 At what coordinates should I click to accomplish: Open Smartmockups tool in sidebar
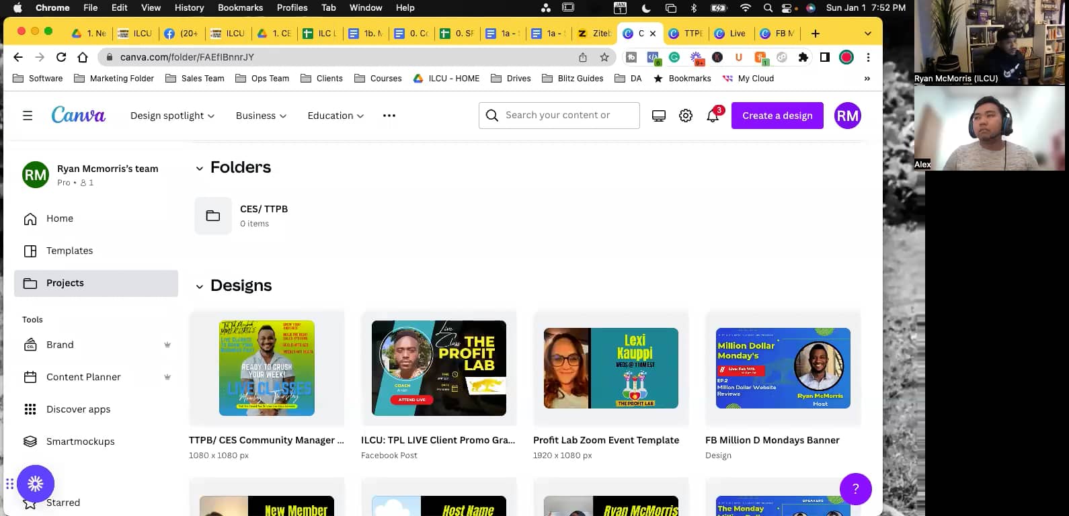pyautogui.click(x=80, y=441)
